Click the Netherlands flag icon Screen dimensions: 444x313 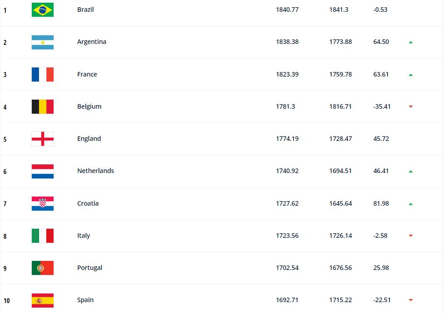click(43, 171)
